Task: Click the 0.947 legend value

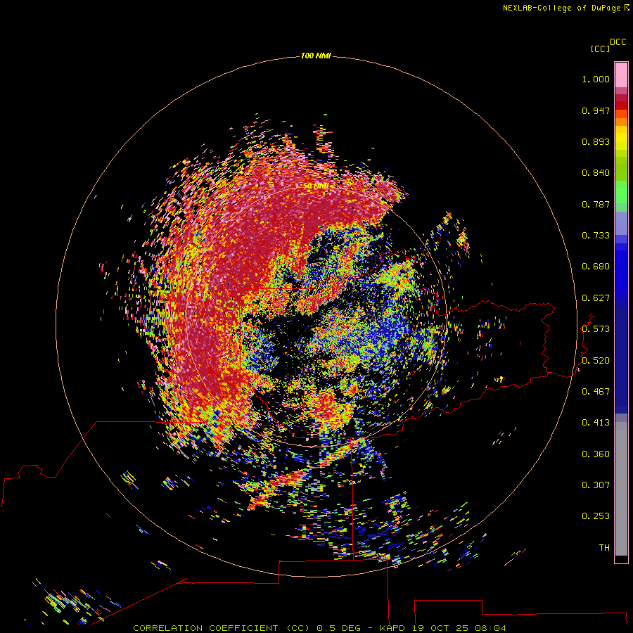Action: coord(596,110)
